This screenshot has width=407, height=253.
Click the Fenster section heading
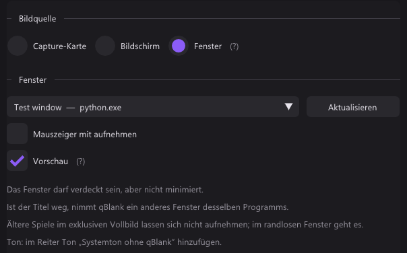(33, 80)
